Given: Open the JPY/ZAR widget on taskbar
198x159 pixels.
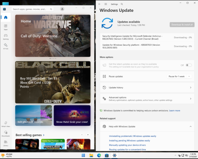Looking at the screenshot, I should click(x=7, y=155).
